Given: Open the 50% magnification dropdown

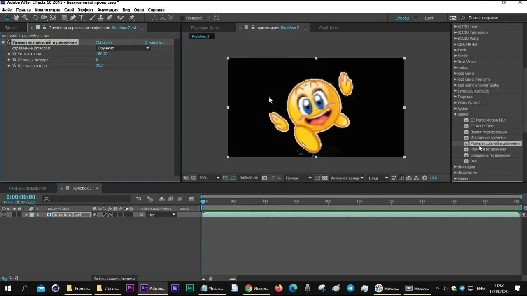Looking at the screenshot, I should pos(209,178).
